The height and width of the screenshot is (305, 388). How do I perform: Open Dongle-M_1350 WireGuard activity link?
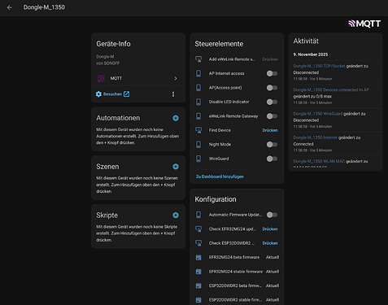318,114
